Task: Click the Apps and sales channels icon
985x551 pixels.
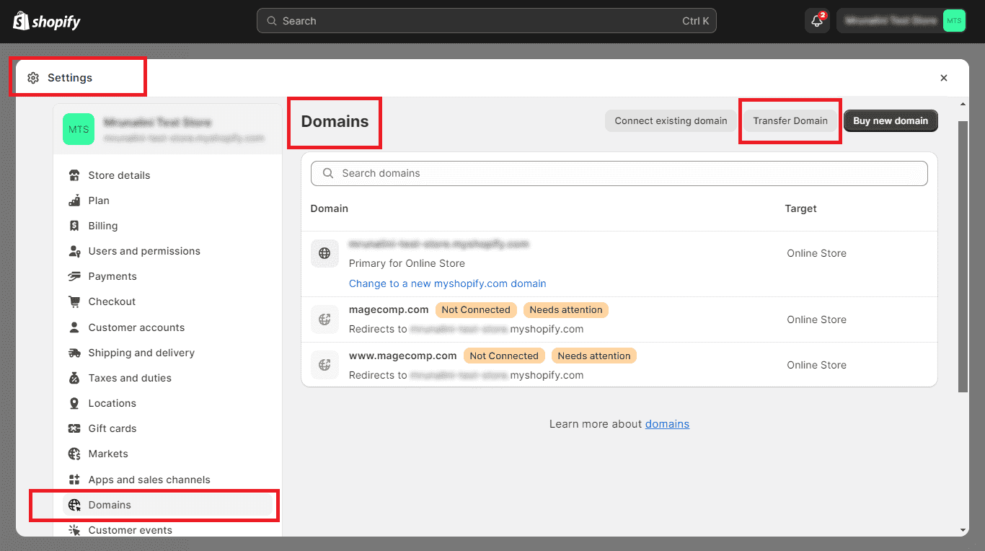Action: click(74, 480)
